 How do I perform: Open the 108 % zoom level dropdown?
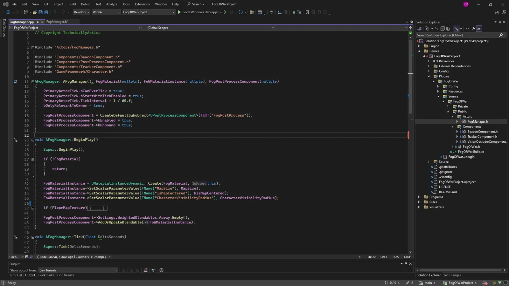tap(17, 257)
